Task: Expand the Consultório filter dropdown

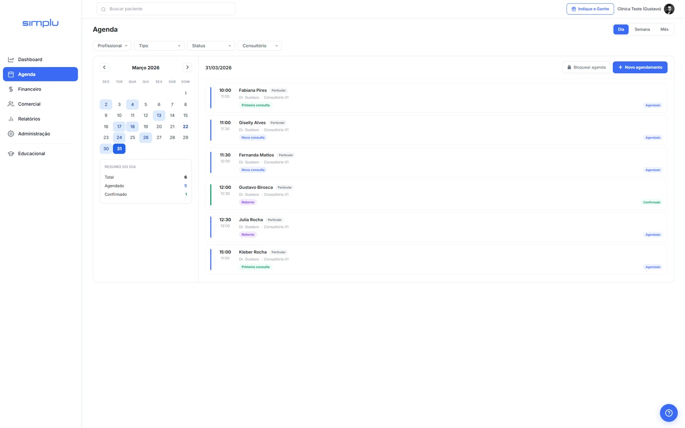Action: pyautogui.click(x=260, y=46)
